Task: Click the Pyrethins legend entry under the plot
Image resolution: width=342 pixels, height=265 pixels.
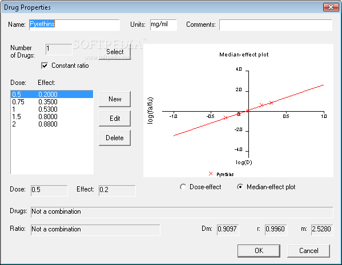Action: [221, 174]
